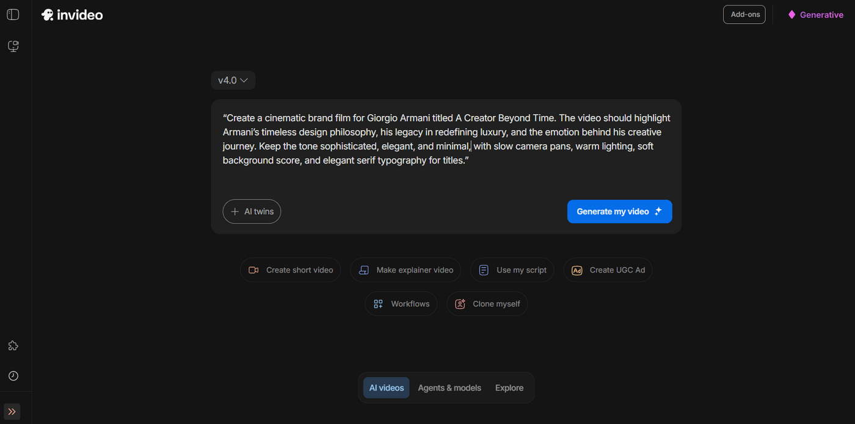855x424 pixels.
Task: Toggle the sidebar panel icon
Action: [13, 15]
